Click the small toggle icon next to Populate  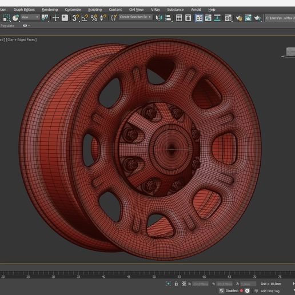tap(25, 26)
